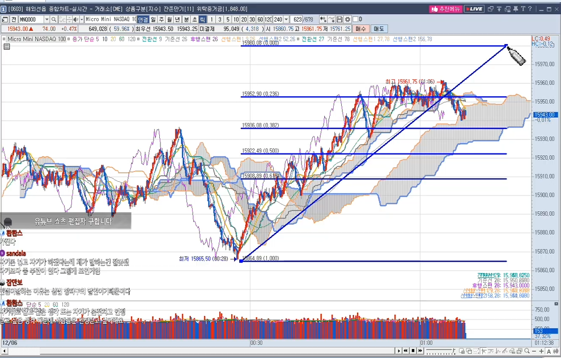Fast-forward chart replay with double-right arrows

[x=420, y=351]
